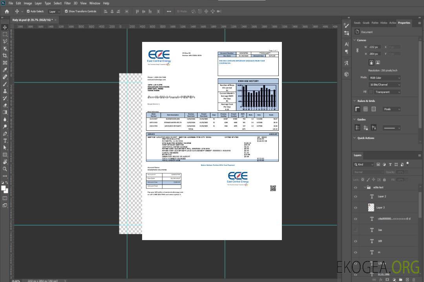
Task: Switch to the Italy id.psd document tab
Action: click(x=33, y=20)
